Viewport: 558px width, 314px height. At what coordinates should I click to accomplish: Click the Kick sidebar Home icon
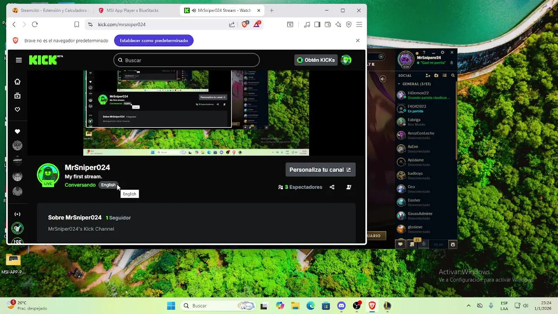click(x=17, y=82)
